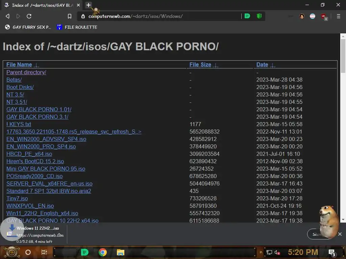Click the page scrollbar down arrow

coord(343,220)
